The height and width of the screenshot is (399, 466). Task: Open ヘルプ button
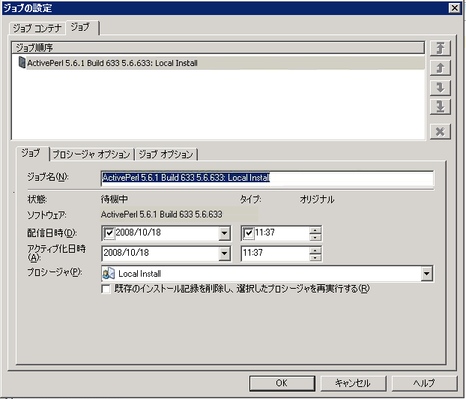(424, 383)
